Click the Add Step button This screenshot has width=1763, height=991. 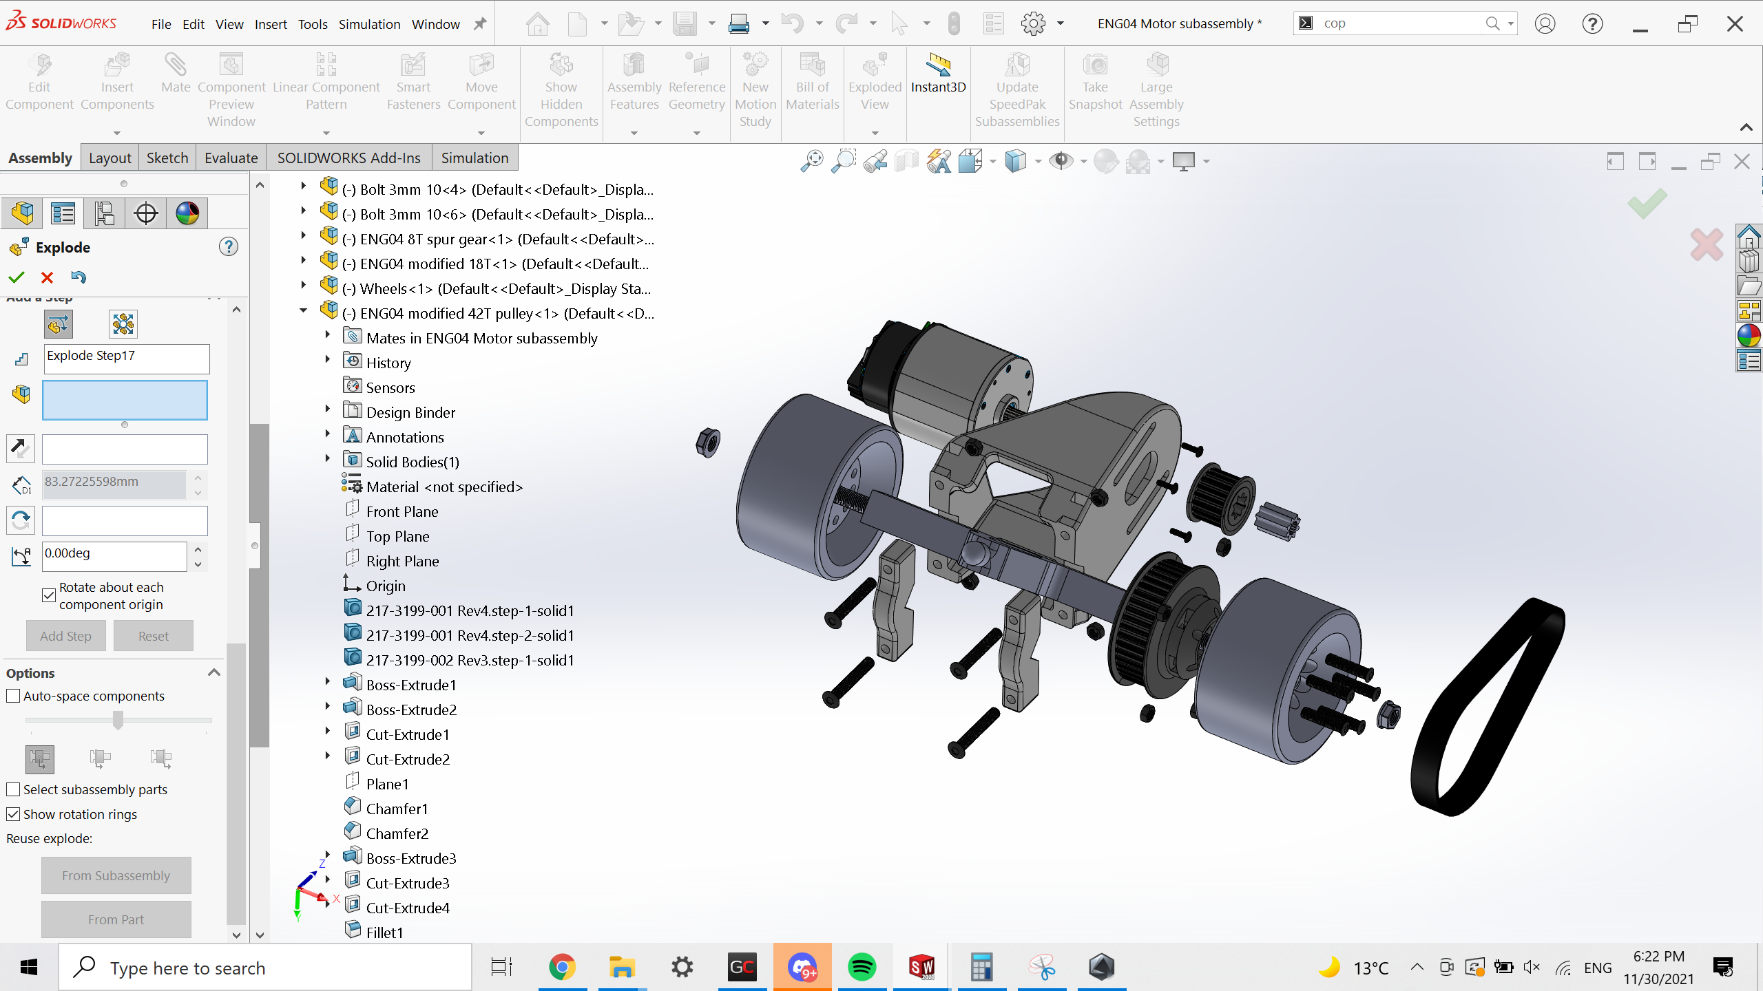65,635
